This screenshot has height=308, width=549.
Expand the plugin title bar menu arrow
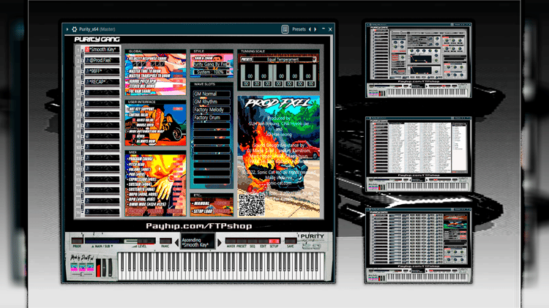(67, 29)
